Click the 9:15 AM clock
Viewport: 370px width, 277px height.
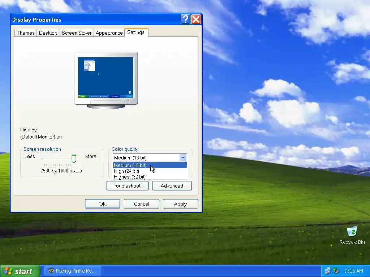pos(353,271)
